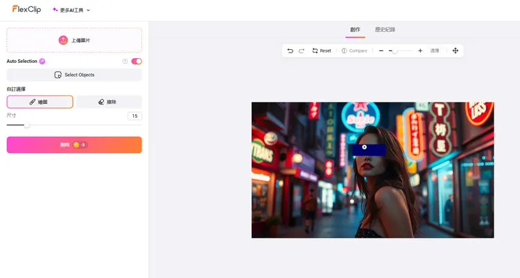The image size is (520, 278).
Task: Click the brush size input showing 15
Action: [x=135, y=116]
